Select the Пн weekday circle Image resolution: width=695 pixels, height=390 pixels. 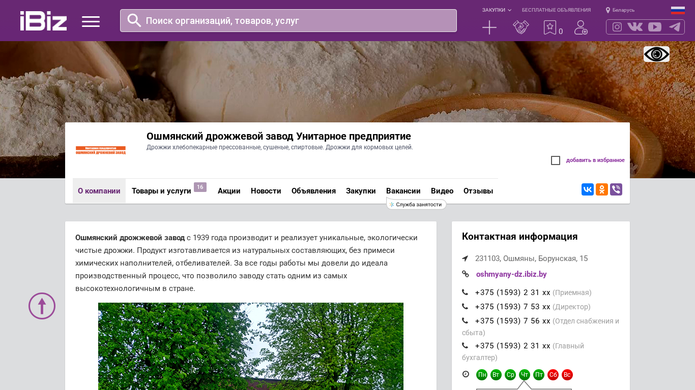pos(482,375)
